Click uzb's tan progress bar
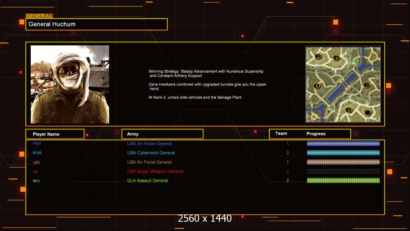410x231 pixels. click(x=343, y=162)
